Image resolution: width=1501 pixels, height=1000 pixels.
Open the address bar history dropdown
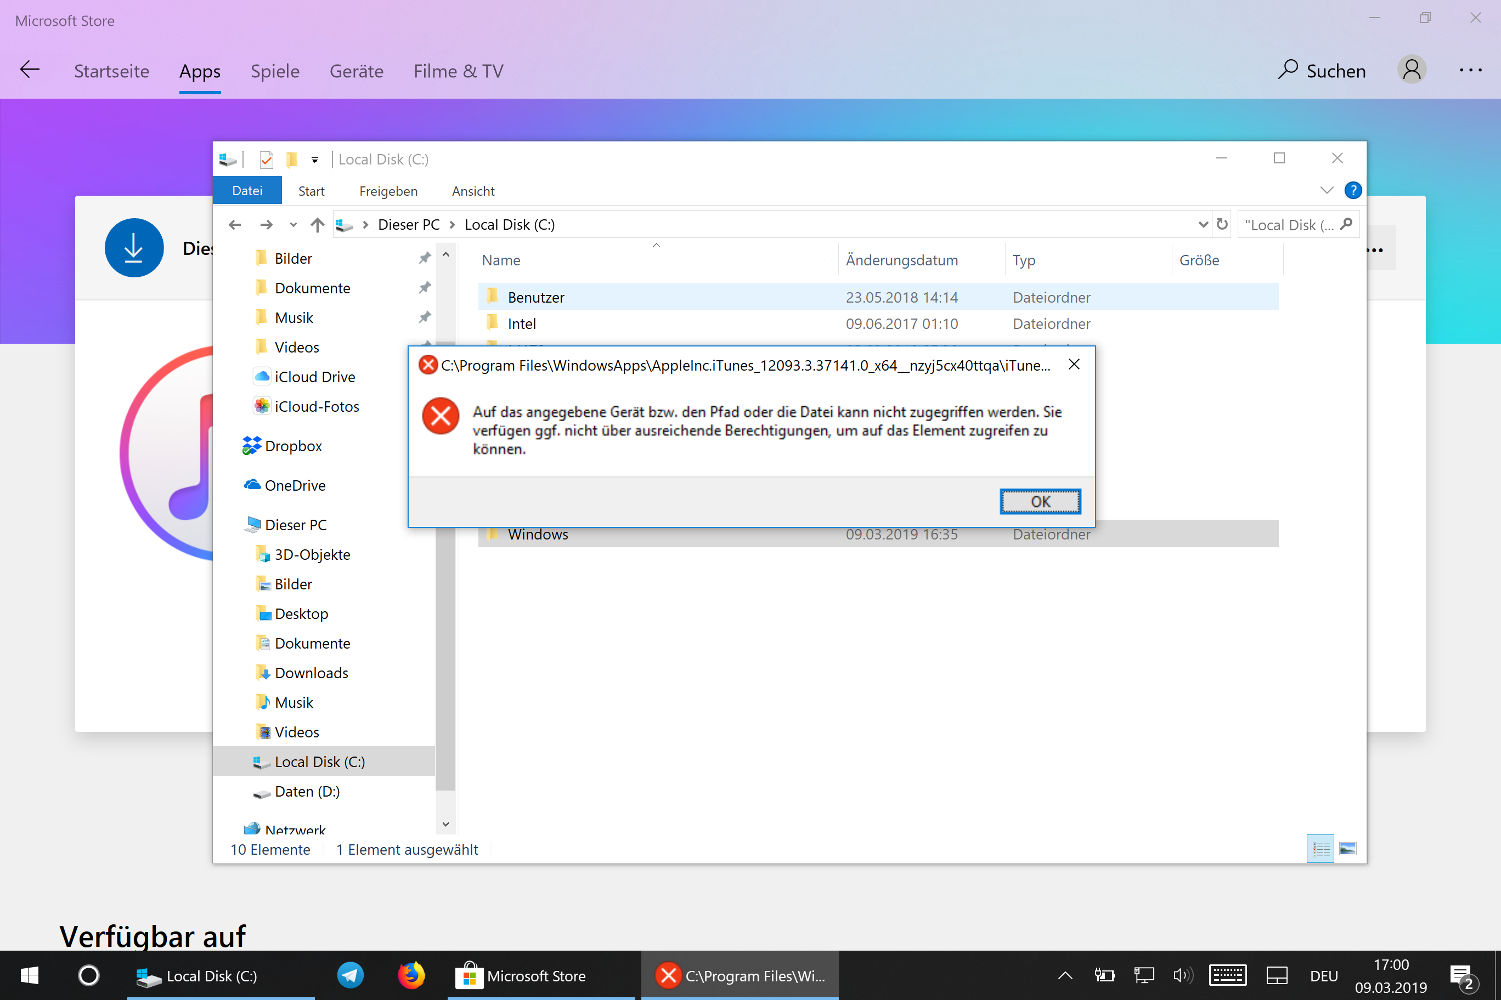click(x=1203, y=224)
